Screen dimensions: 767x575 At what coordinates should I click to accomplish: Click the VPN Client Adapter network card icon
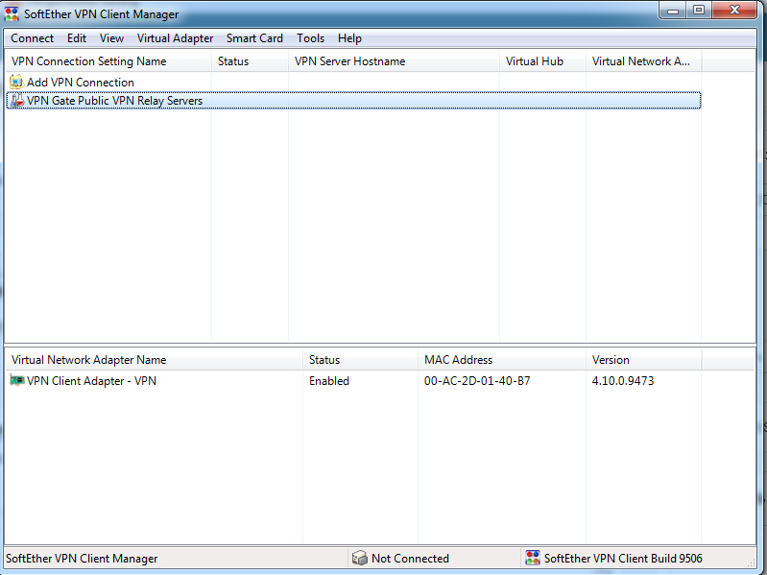[16, 381]
